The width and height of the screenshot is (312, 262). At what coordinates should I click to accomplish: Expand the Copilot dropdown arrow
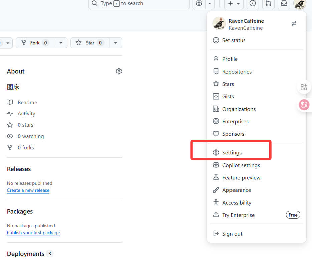[x=210, y=3]
